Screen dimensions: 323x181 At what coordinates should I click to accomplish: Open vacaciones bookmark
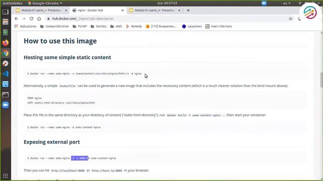192,26
